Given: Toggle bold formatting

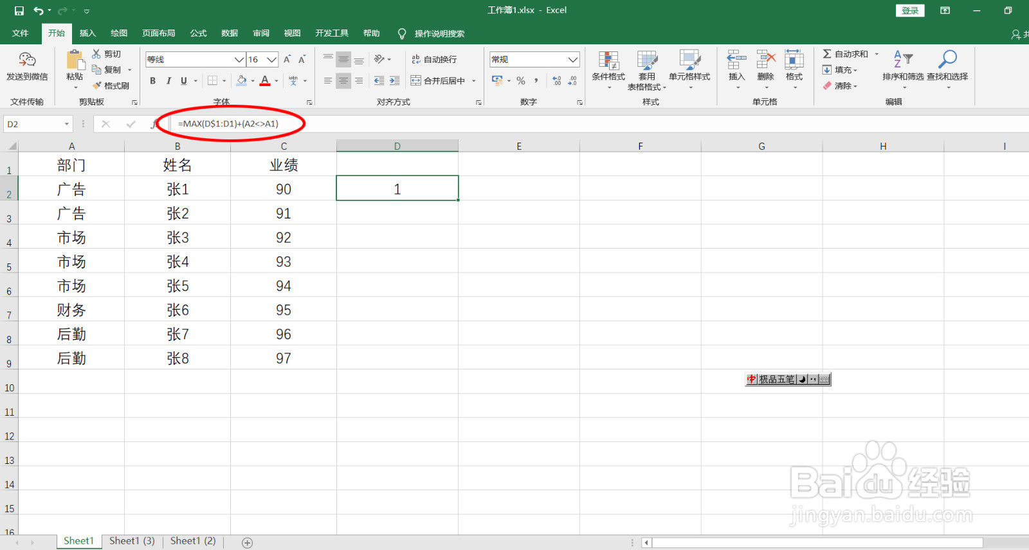Looking at the screenshot, I should pyautogui.click(x=152, y=80).
